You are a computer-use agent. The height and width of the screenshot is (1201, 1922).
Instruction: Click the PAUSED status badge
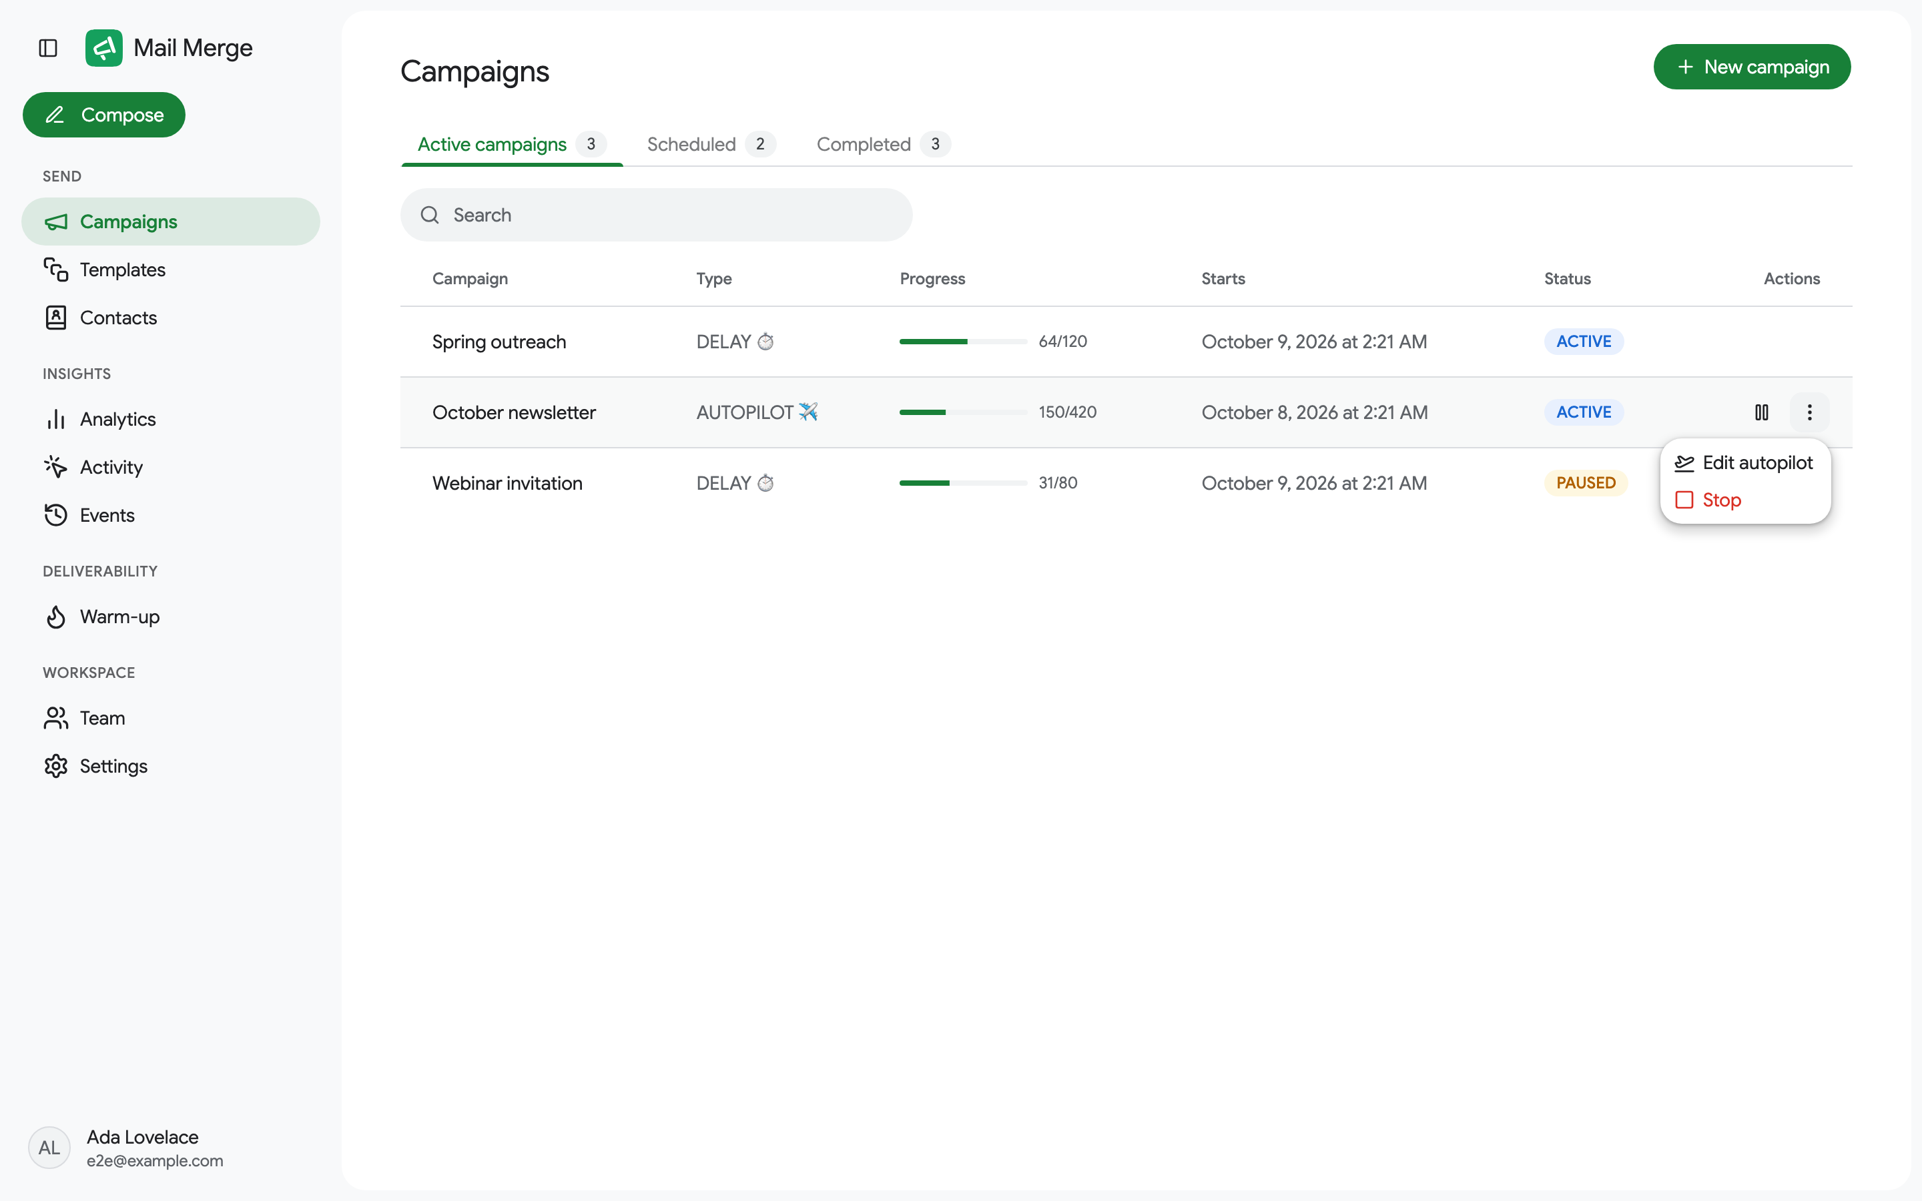pos(1585,483)
